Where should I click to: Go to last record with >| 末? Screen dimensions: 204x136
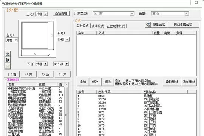point(63,74)
